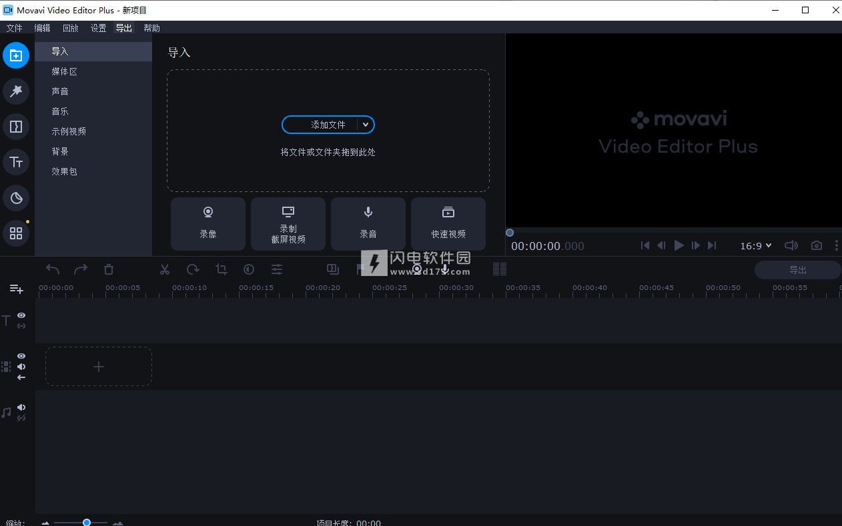Select 导入 in the side list
This screenshot has width=842, height=526.
(93, 51)
